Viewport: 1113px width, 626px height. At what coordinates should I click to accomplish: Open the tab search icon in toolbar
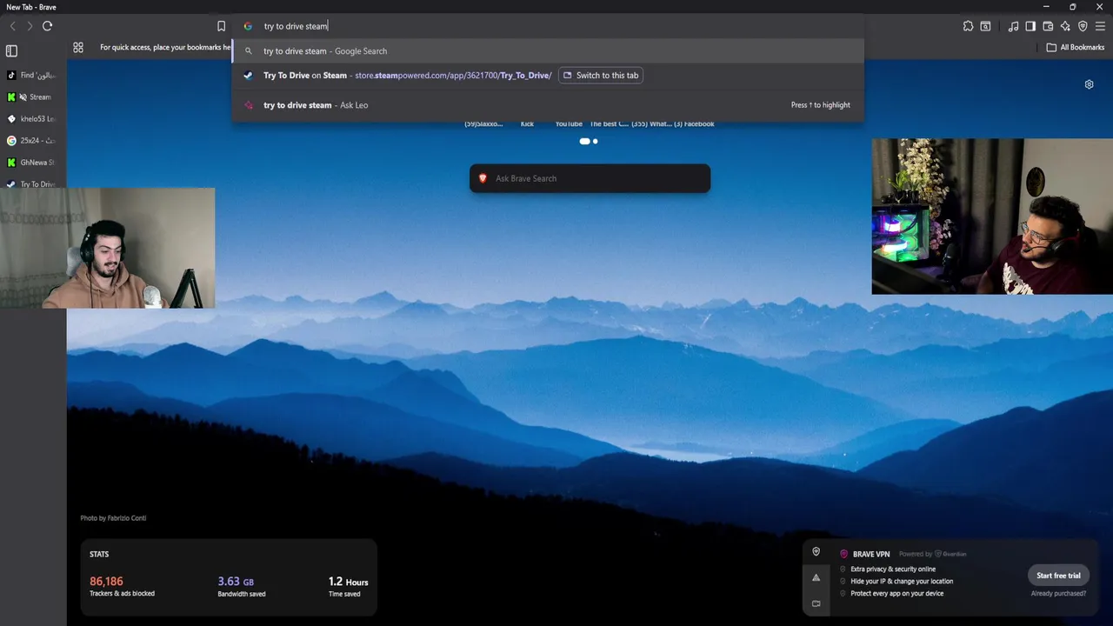coord(985,26)
